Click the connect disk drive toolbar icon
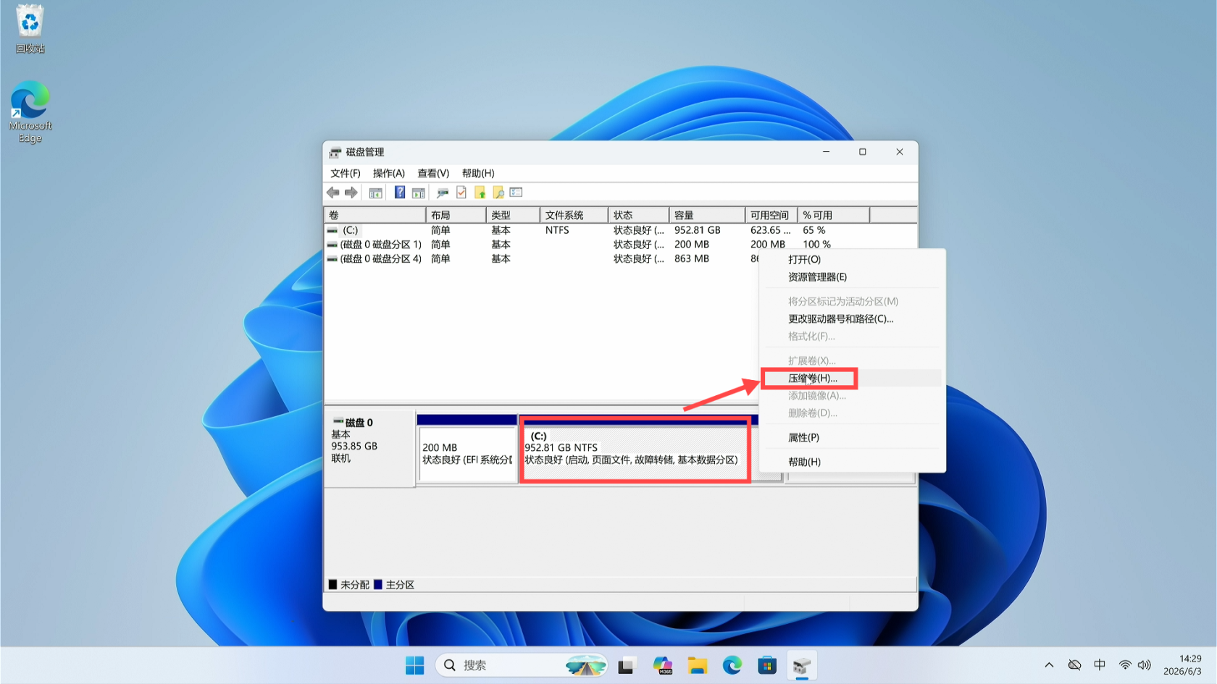This screenshot has height=684, width=1217. [443, 193]
